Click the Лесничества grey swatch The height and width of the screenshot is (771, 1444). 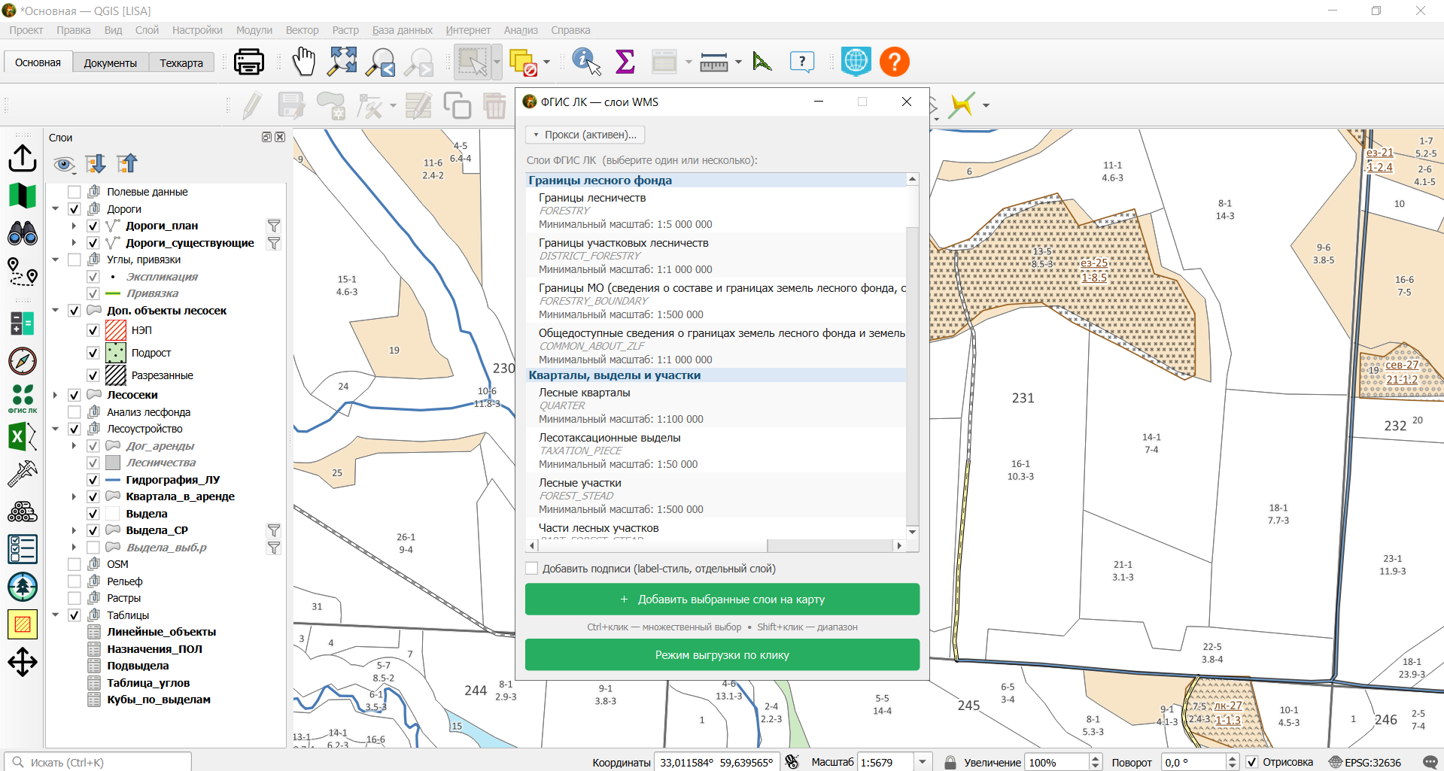click(114, 463)
